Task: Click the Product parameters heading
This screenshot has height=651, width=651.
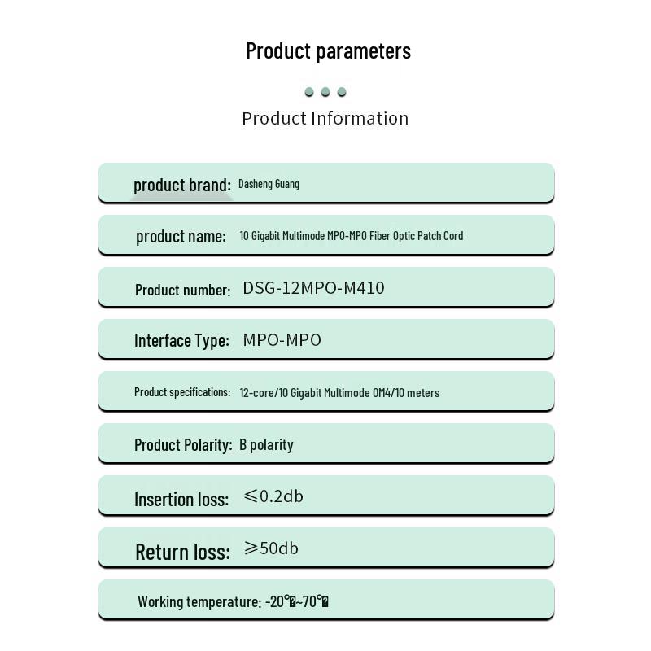Action: pos(329,51)
